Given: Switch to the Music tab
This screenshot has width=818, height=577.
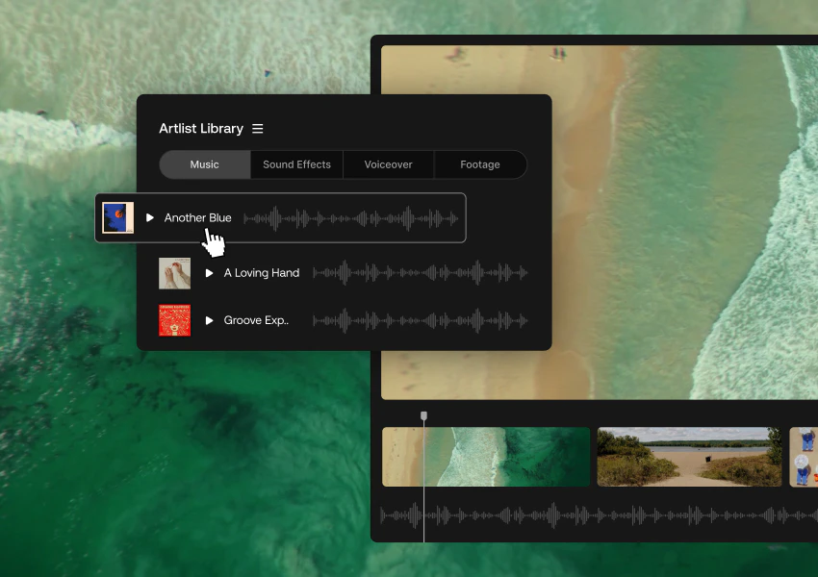Looking at the screenshot, I should coord(204,164).
